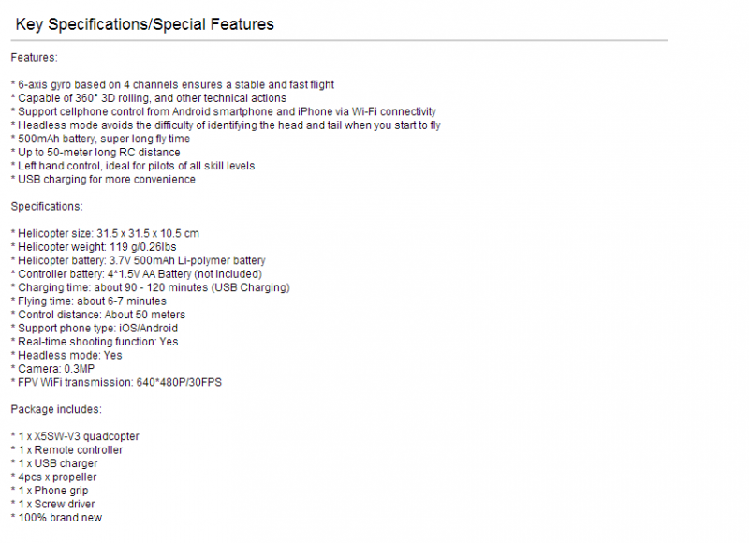The width and height of the screenshot is (749, 543).
Task: Click the Flying time about 6-7 minutes line
Action: pos(89,301)
